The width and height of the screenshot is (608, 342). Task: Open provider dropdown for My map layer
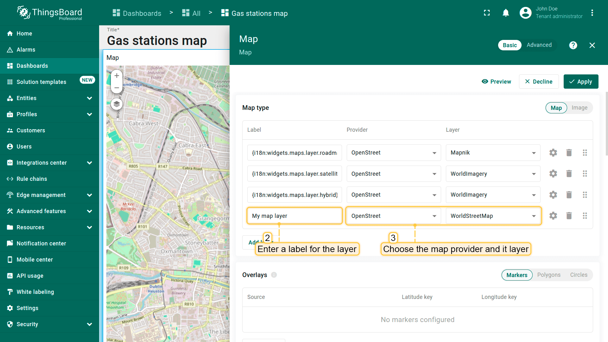click(393, 216)
